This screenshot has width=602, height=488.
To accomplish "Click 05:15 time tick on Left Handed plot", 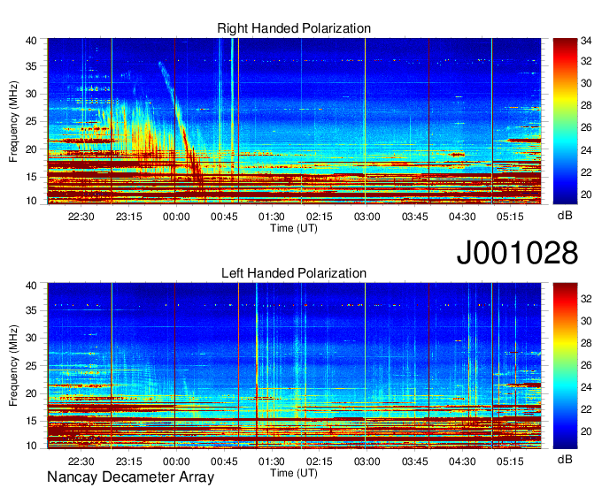I will click(510, 461).
